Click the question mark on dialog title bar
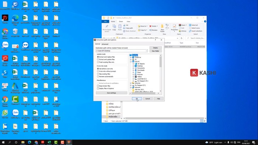Screen dimensions: 258x145 point(155,40)
